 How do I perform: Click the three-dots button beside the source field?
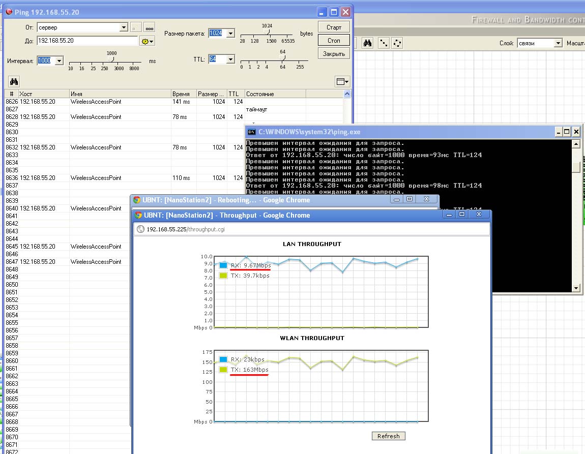tap(149, 27)
